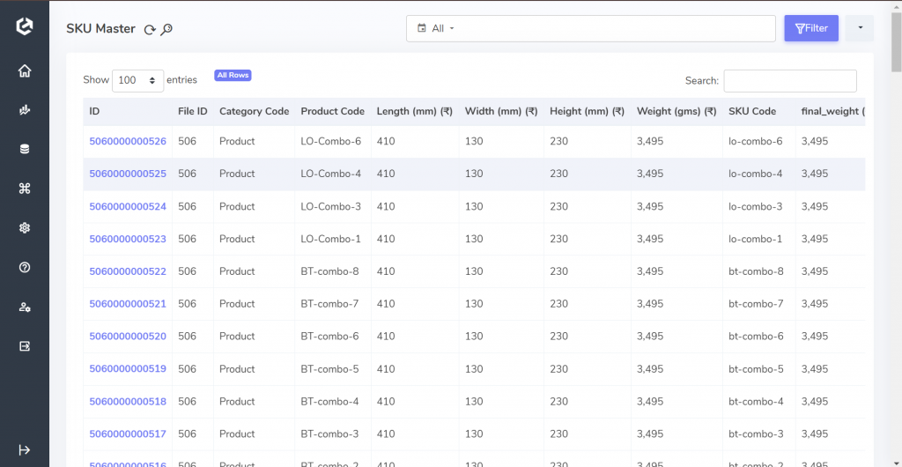Image resolution: width=902 pixels, height=467 pixels.
Task: Toggle the All Rows badge
Action: point(233,76)
